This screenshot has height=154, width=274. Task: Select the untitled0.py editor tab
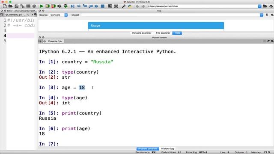[x=15, y=15]
